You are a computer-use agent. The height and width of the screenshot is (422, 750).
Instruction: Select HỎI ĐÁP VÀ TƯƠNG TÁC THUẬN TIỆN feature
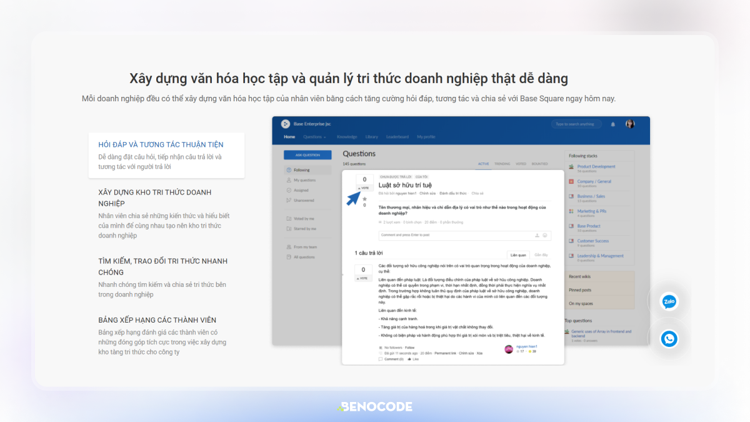pyautogui.click(x=166, y=155)
